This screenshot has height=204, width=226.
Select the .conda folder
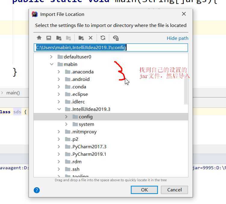coord(111,87)
